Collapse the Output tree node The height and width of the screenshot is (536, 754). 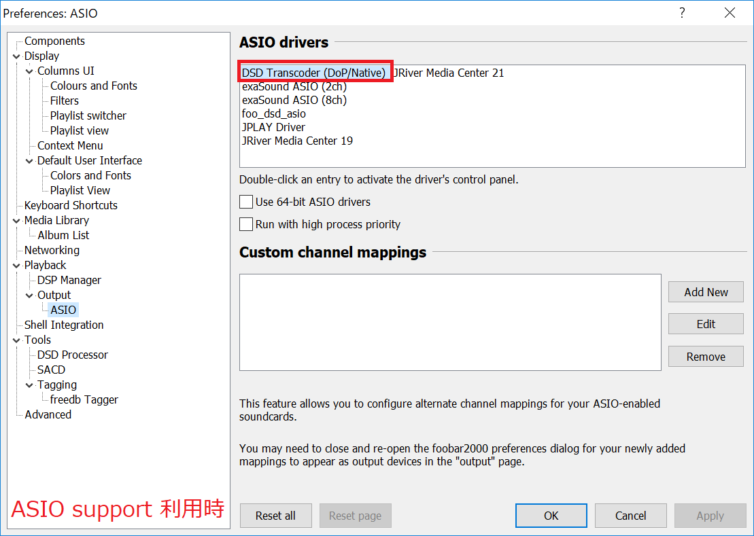29,296
